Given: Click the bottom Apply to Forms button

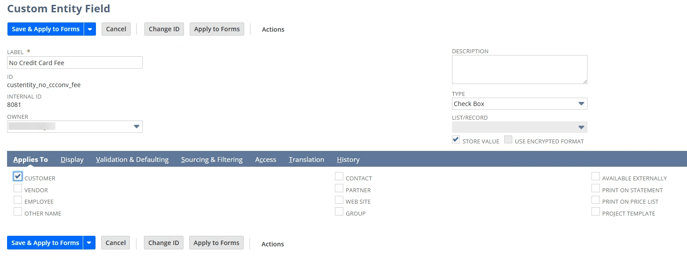Looking at the screenshot, I should 217,243.
